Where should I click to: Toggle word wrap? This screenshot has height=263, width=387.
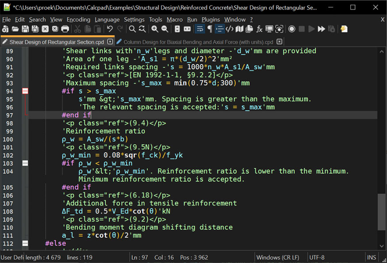(200, 29)
